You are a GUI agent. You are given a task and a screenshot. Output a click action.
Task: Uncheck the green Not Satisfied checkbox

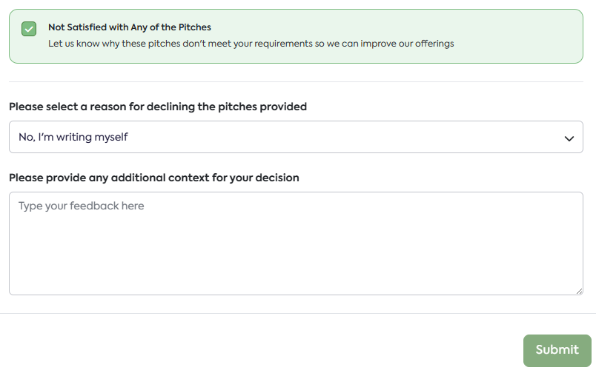29,29
